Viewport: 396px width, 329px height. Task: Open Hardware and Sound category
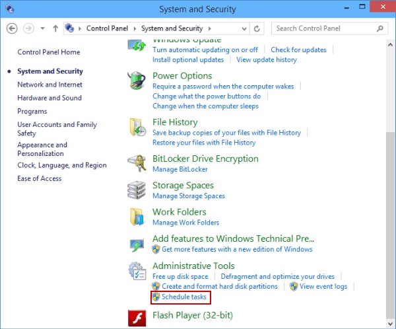[49, 98]
